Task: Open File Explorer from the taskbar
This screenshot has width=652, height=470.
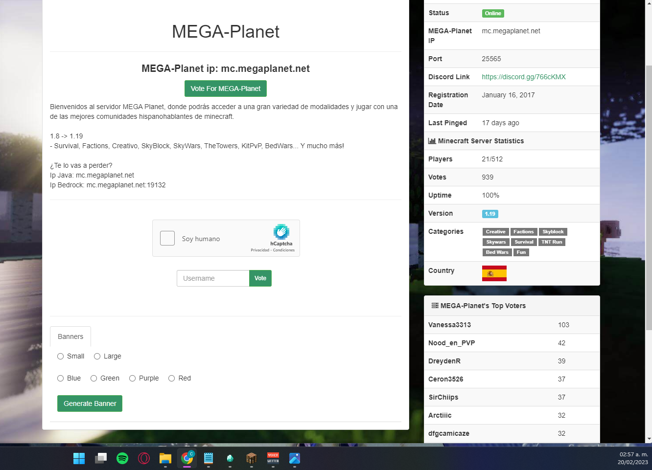Action: click(x=165, y=458)
